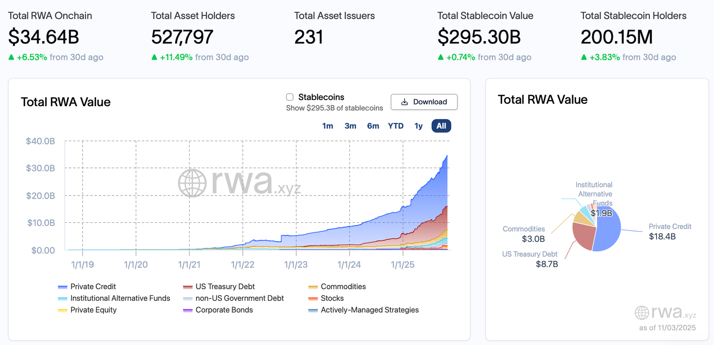Select the YTD time range
Viewport: 714px width, 345px height.
[x=395, y=126]
